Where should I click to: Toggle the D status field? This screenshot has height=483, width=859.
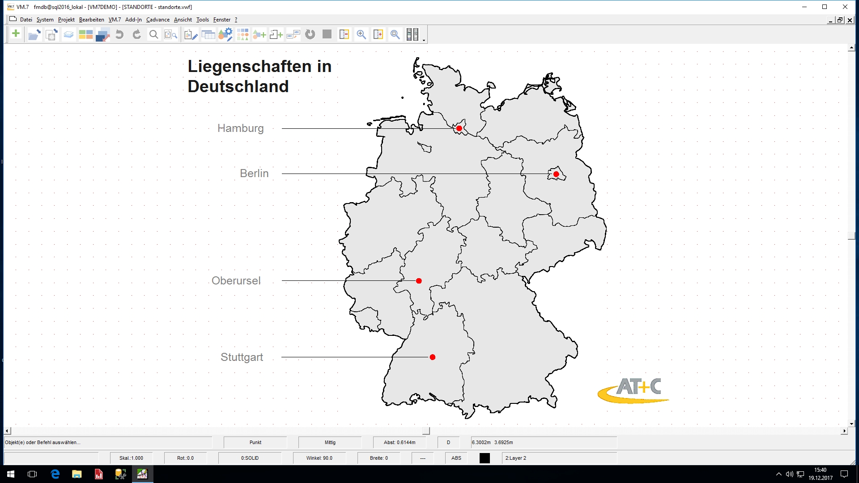448,442
